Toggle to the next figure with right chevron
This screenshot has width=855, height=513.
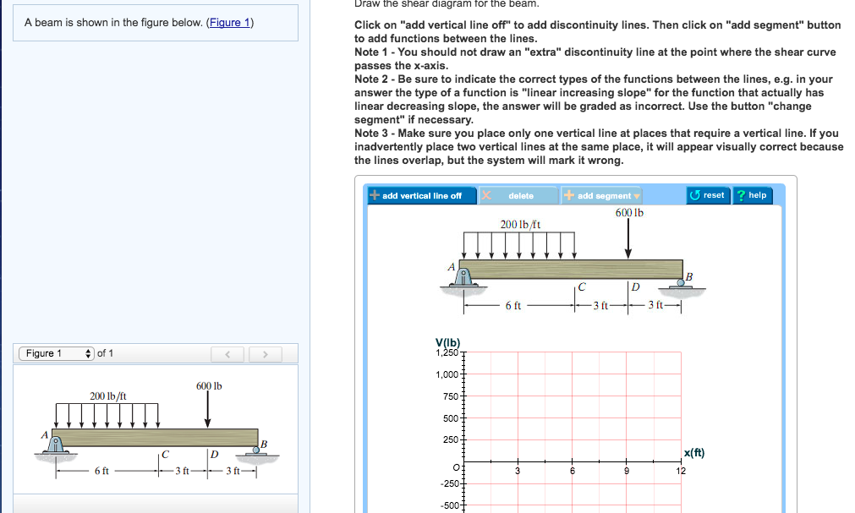[x=265, y=353]
